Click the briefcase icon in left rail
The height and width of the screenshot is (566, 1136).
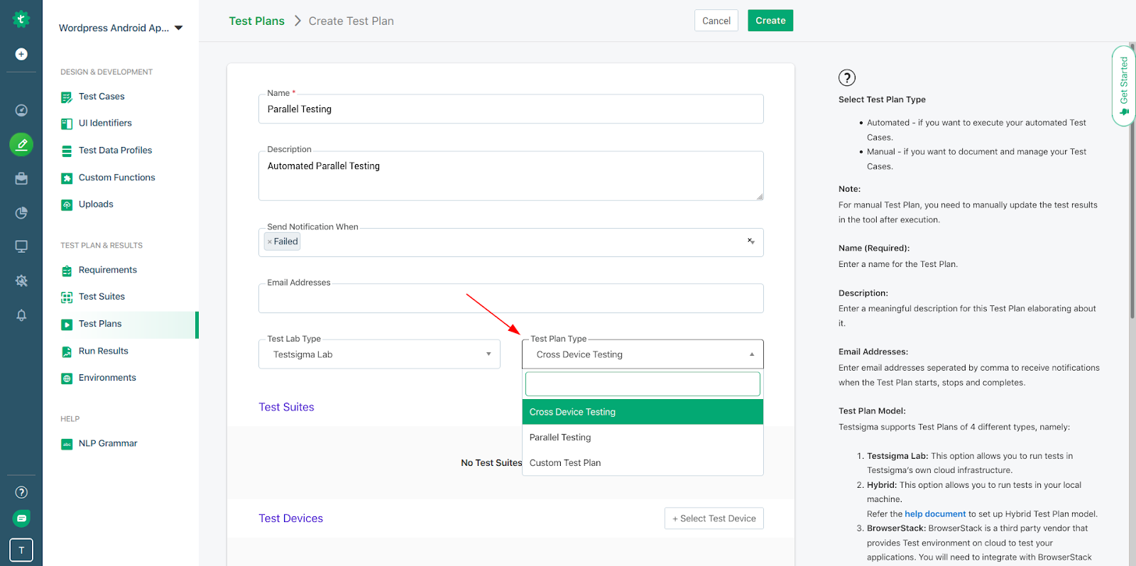[x=21, y=178]
